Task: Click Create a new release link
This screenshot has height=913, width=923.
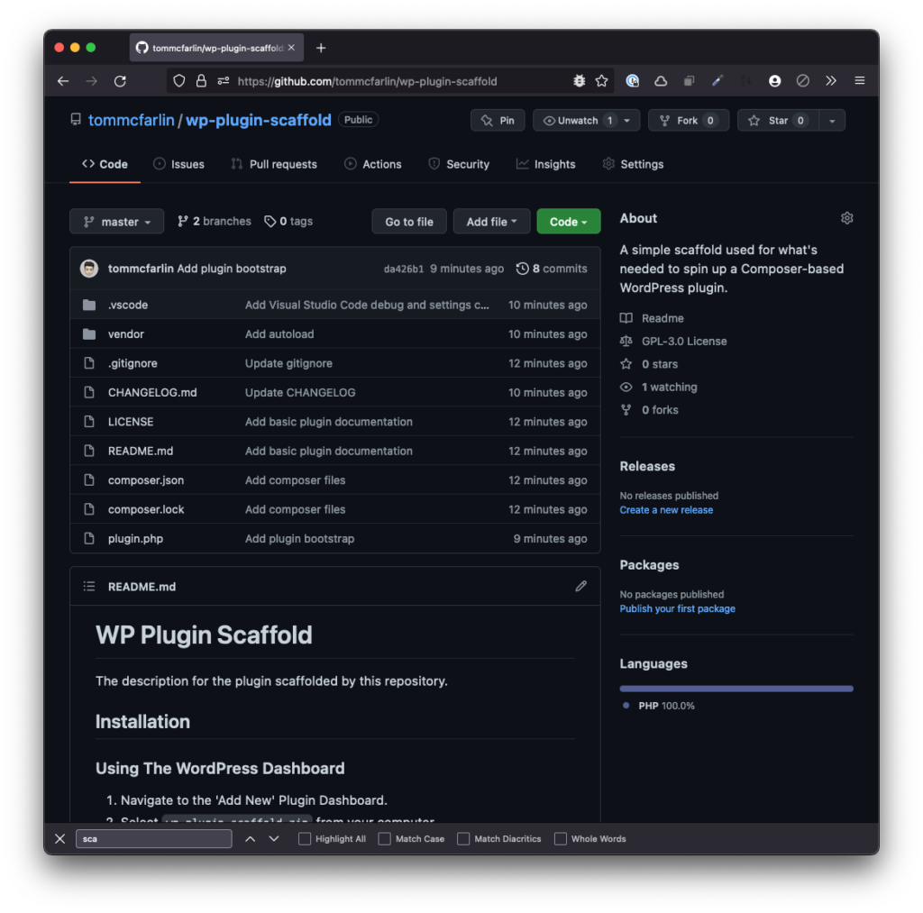Action: coord(666,510)
